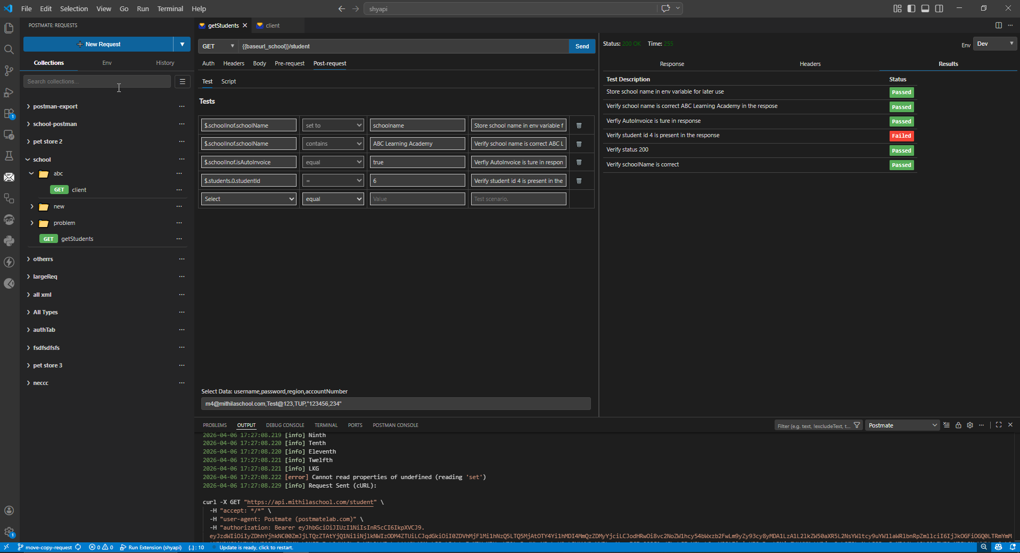This screenshot has height=553, width=1020.
Task: Open the Source Control view
Action: [x=9, y=71]
